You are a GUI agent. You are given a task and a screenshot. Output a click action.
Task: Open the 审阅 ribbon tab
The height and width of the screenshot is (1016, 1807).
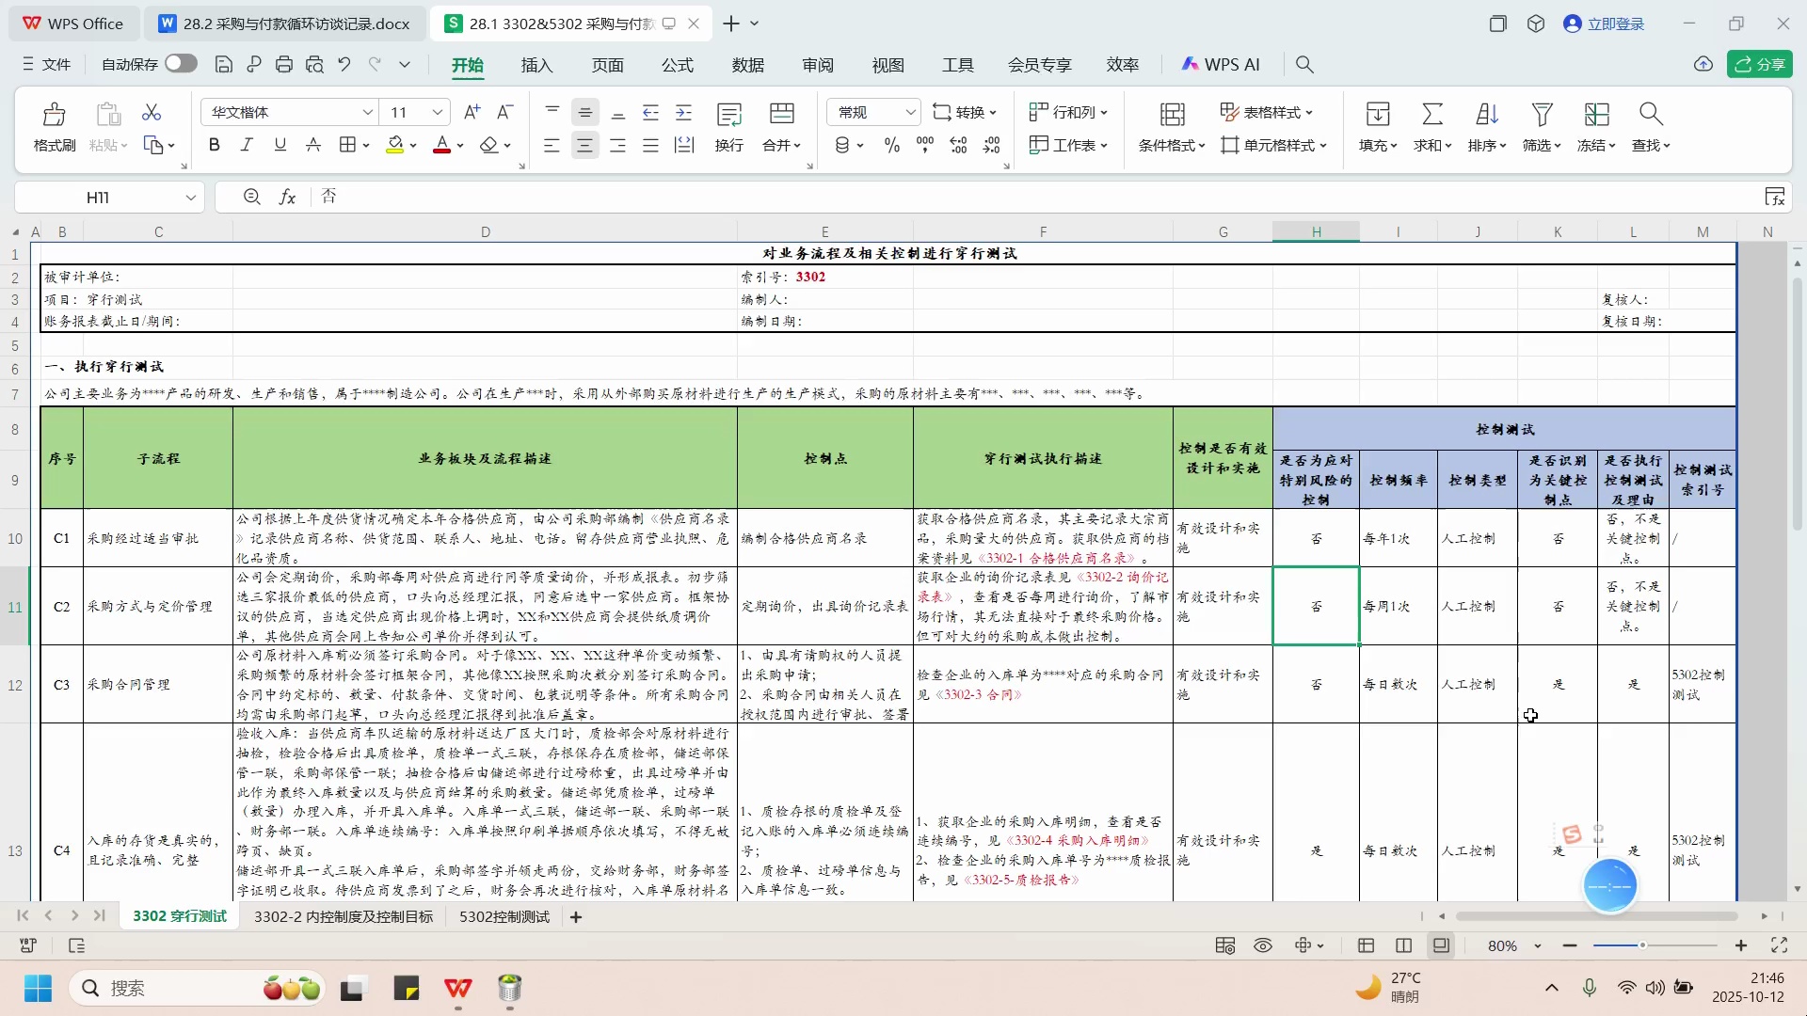tap(818, 65)
